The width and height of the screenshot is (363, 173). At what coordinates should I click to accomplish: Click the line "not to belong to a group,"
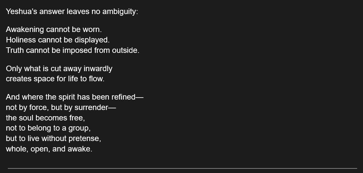click(x=48, y=128)
